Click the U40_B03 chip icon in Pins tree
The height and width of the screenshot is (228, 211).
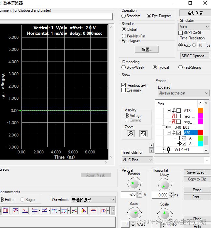tap(169, 127)
